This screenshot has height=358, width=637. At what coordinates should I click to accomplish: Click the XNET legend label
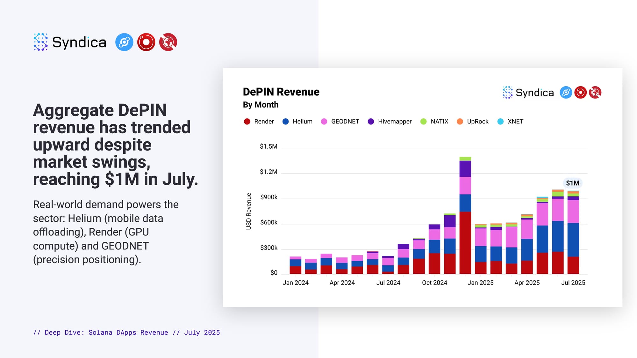[515, 122]
